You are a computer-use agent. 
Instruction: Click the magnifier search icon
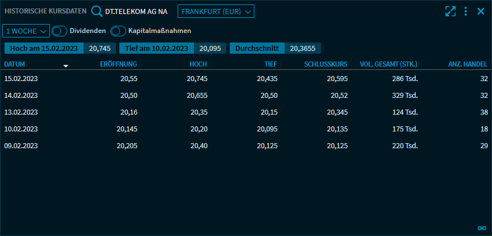(x=97, y=11)
